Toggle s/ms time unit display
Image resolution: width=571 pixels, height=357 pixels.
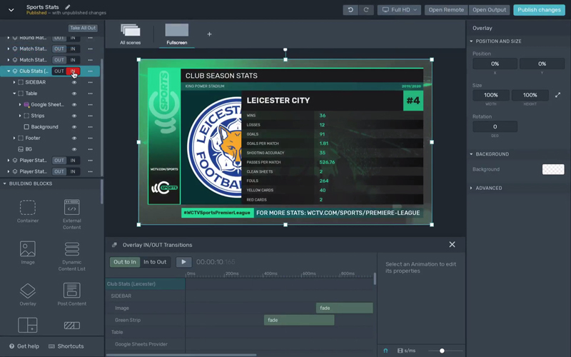coord(407,351)
